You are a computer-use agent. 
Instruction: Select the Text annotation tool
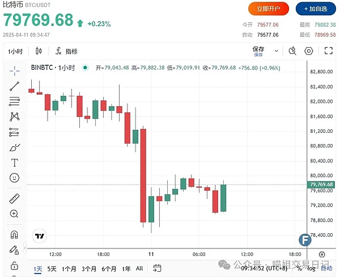coord(14,162)
